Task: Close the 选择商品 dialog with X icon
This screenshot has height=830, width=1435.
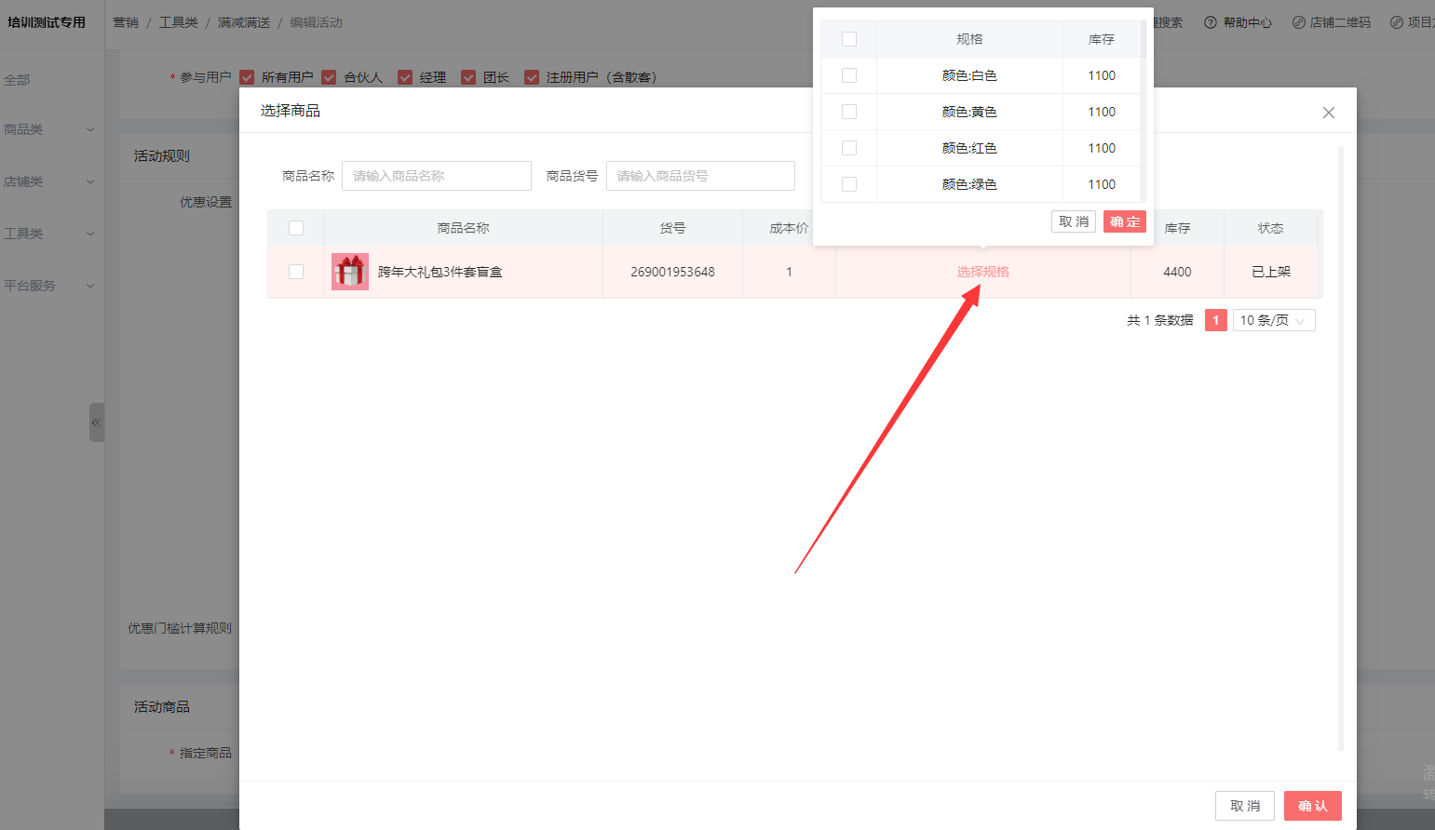Action: 1328,113
